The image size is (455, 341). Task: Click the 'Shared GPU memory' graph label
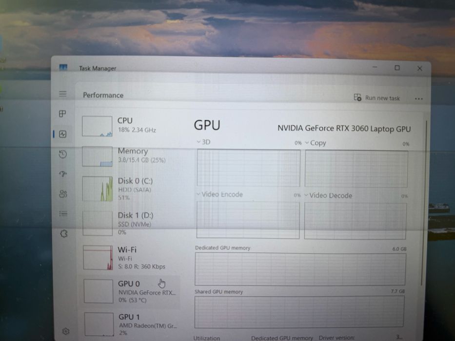[218, 292]
